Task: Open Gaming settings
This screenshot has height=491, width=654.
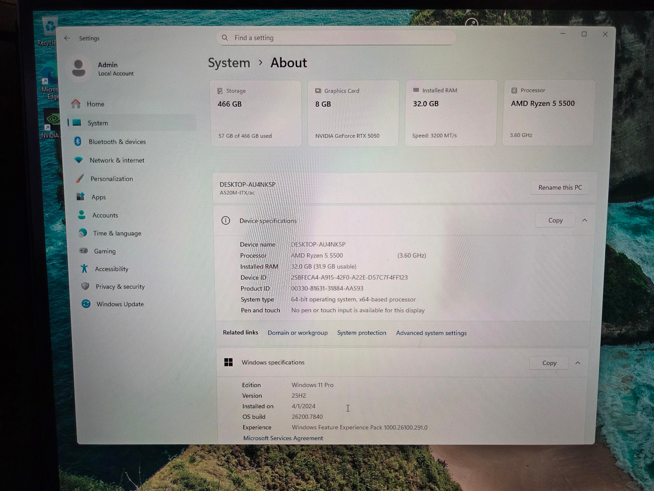Action: (105, 251)
